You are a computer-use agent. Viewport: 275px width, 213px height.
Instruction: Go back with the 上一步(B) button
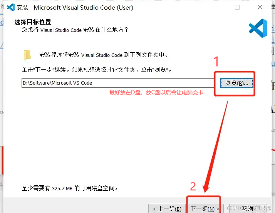(x=167, y=208)
